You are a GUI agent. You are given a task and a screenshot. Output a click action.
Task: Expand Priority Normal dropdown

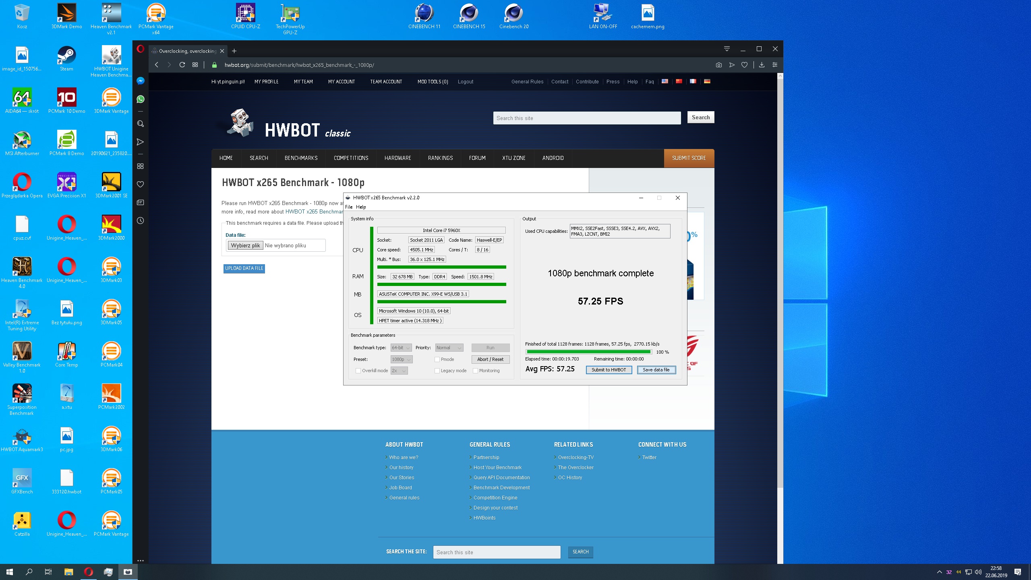[449, 348]
